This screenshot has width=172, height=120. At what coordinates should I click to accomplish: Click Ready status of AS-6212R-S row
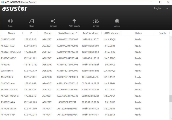138,77
